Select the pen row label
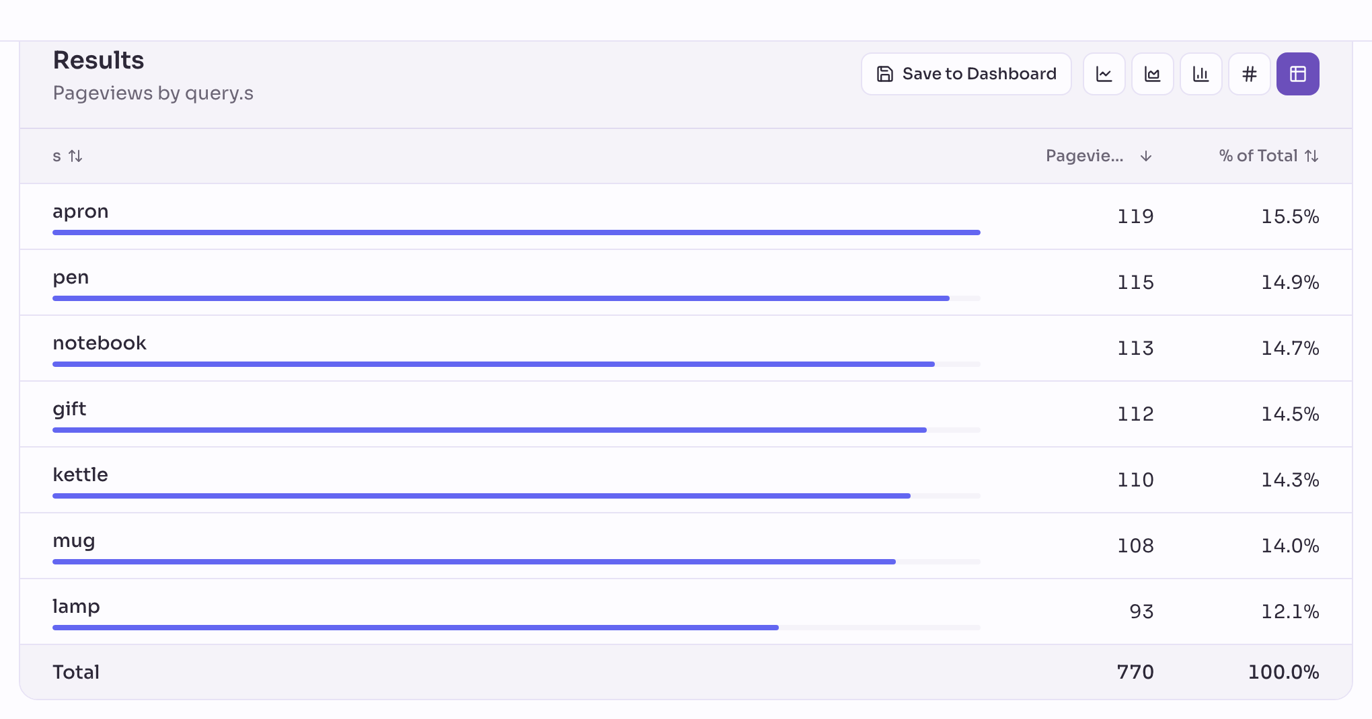The width and height of the screenshot is (1372, 719). (x=71, y=278)
